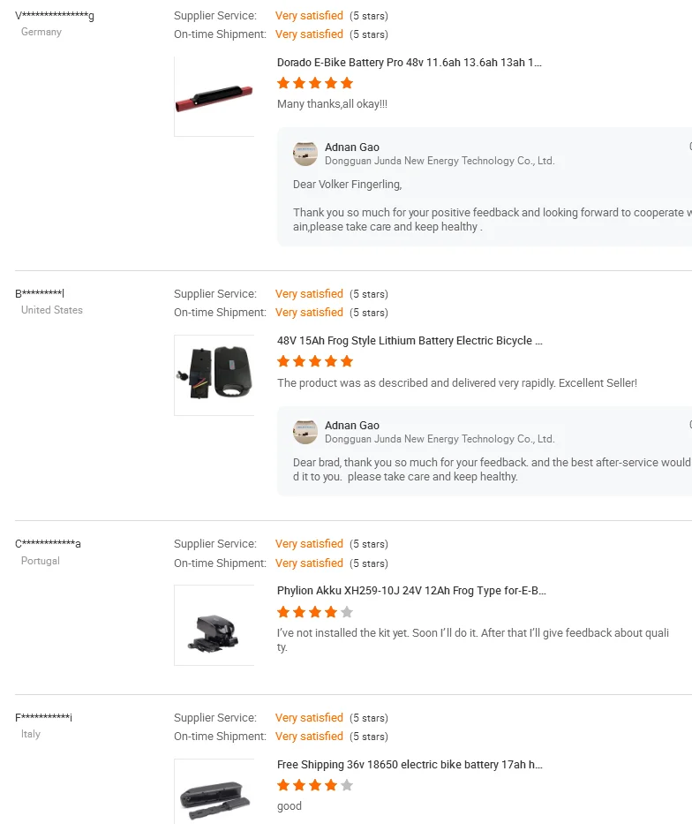Click the Phylion Akku battery product image
The height and width of the screenshot is (824, 692).
(214, 625)
